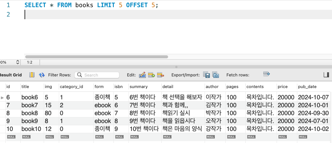Click the 'summary' column header
Viewport: 332px width, 143px height.
(138, 87)
